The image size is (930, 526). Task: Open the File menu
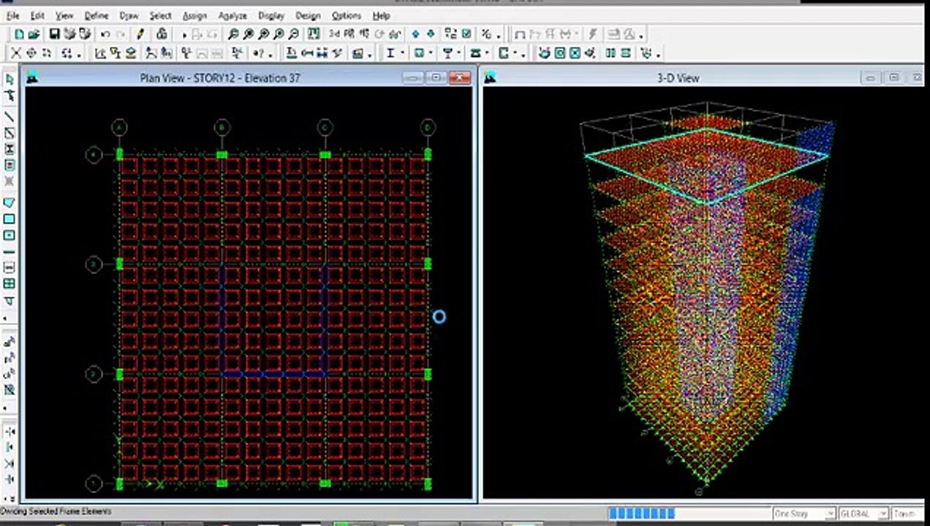(12, 15)
